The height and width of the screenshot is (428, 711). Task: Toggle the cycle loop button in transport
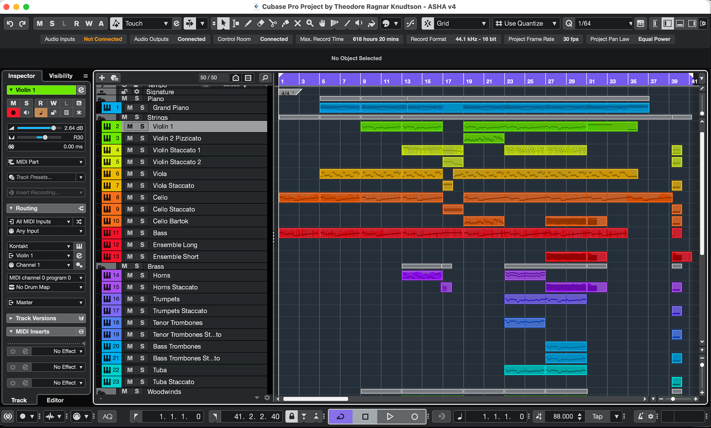(340, 417)
